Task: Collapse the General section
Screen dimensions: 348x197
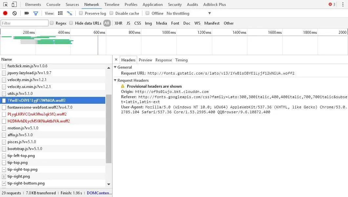Action: [115, 67]
